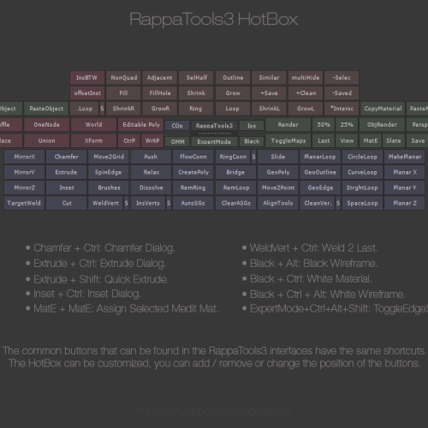Choose the MirrorX button
This screenshot has height=428, width=428.
24,157
